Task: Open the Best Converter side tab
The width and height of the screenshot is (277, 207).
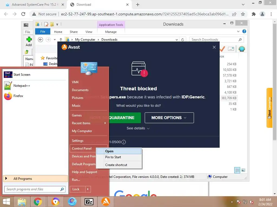Action: [x=269, y=108]
